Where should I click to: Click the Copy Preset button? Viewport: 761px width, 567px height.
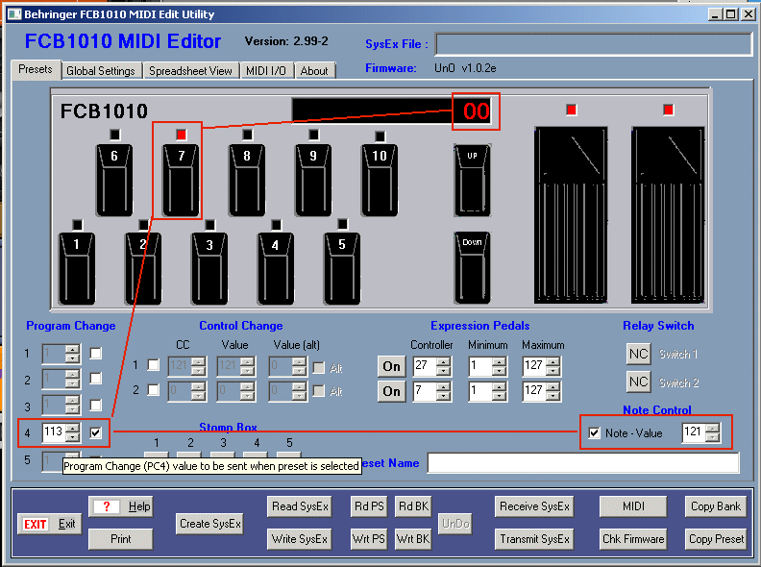(716, 539)
